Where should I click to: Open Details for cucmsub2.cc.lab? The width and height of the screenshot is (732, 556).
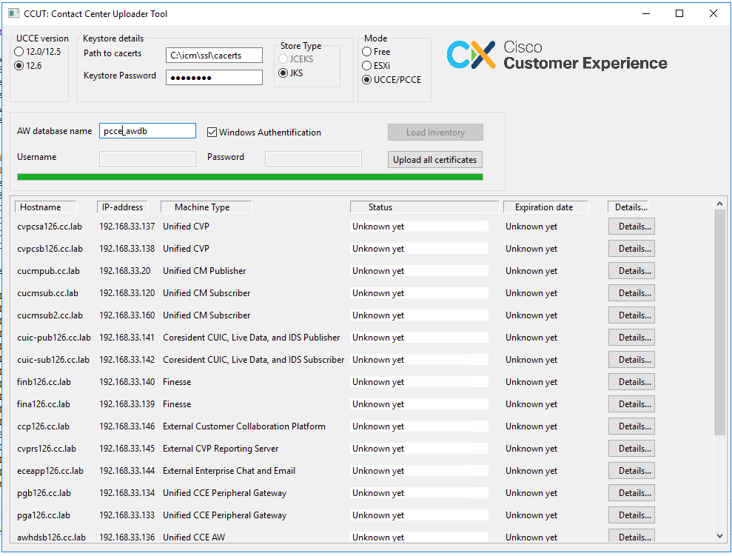pos(631,315)
